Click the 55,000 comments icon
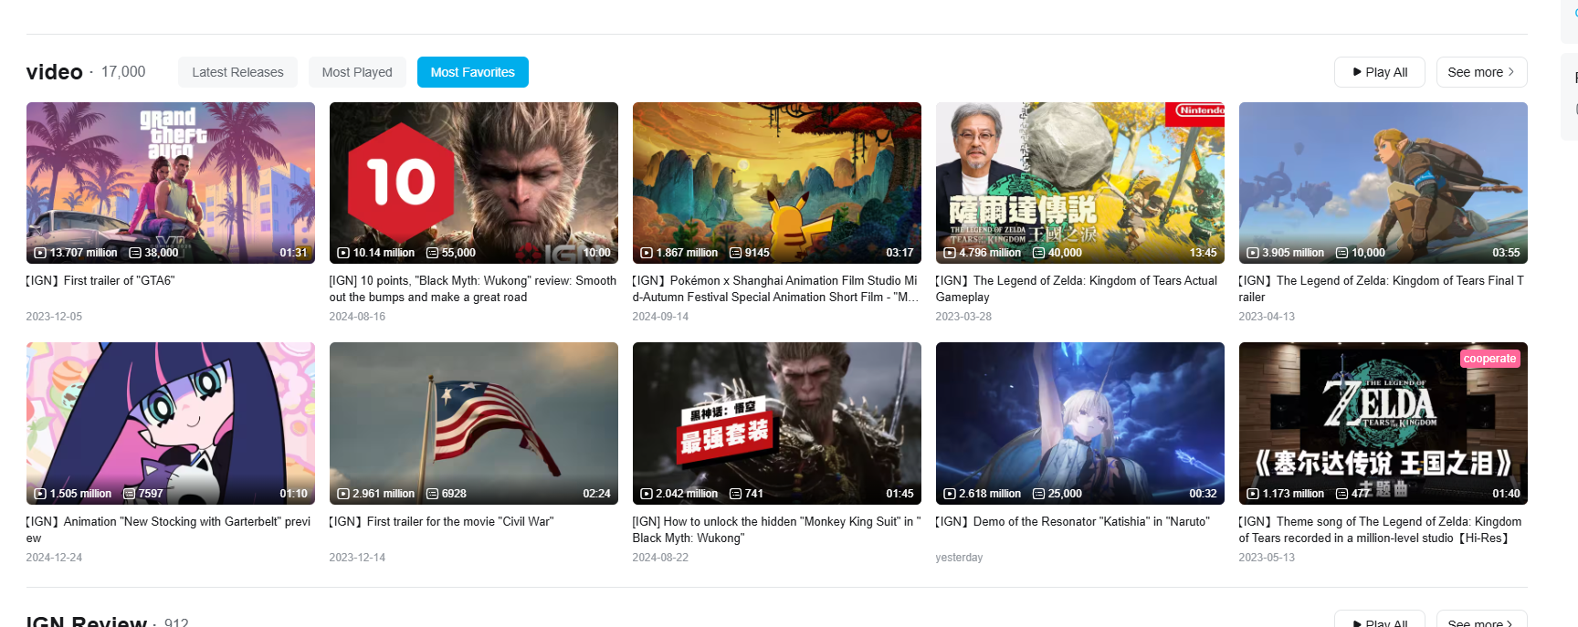The image size is (1578, 627). (x=433, y=253)
